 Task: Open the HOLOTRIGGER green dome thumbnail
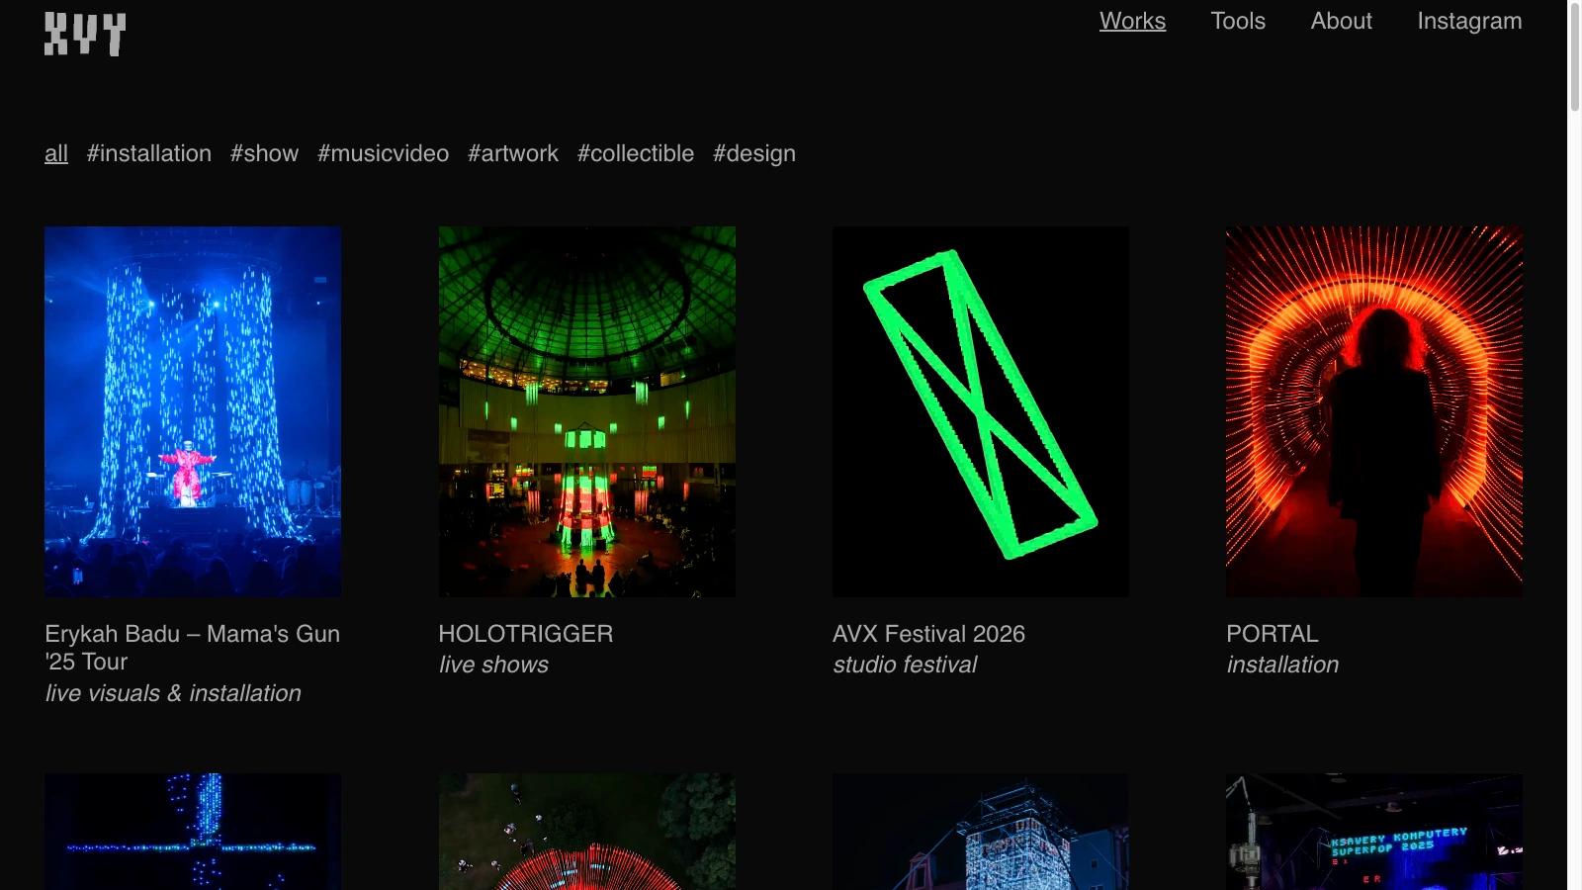tap(587, 411)
